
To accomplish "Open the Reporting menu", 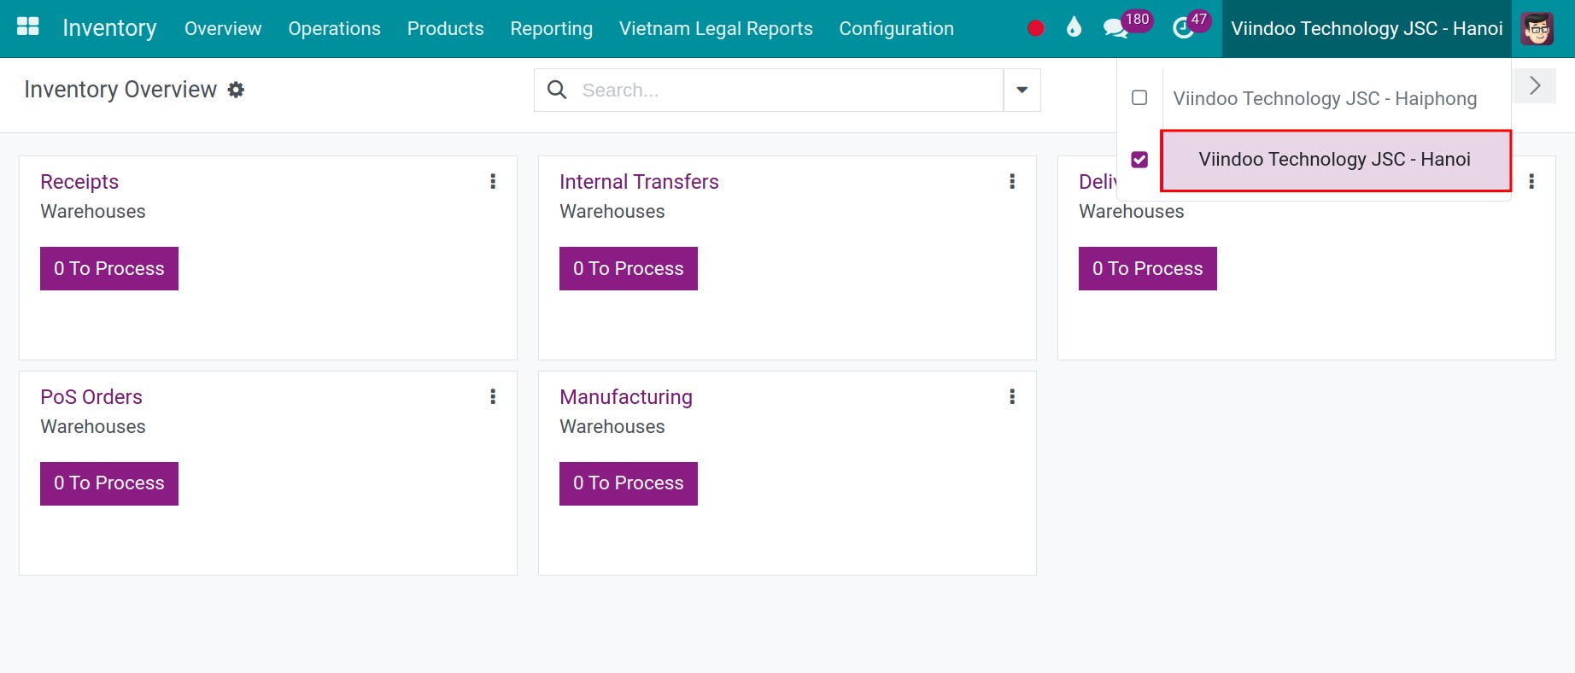I will (551, 29).
